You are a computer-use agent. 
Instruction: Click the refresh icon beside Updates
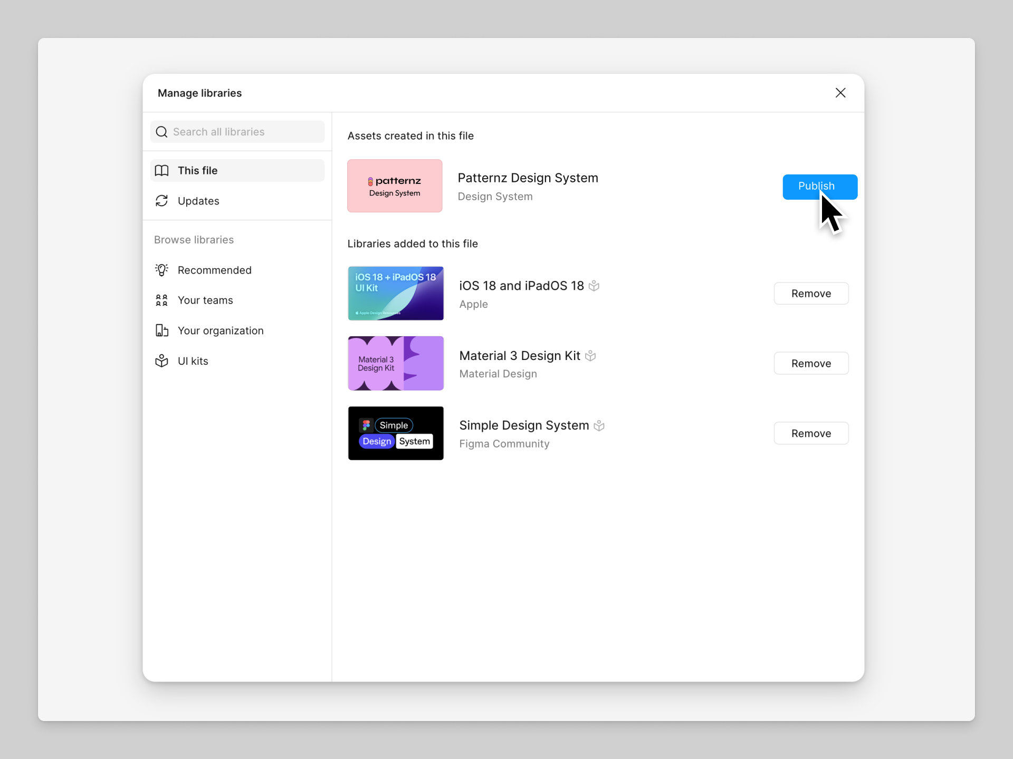162,201
